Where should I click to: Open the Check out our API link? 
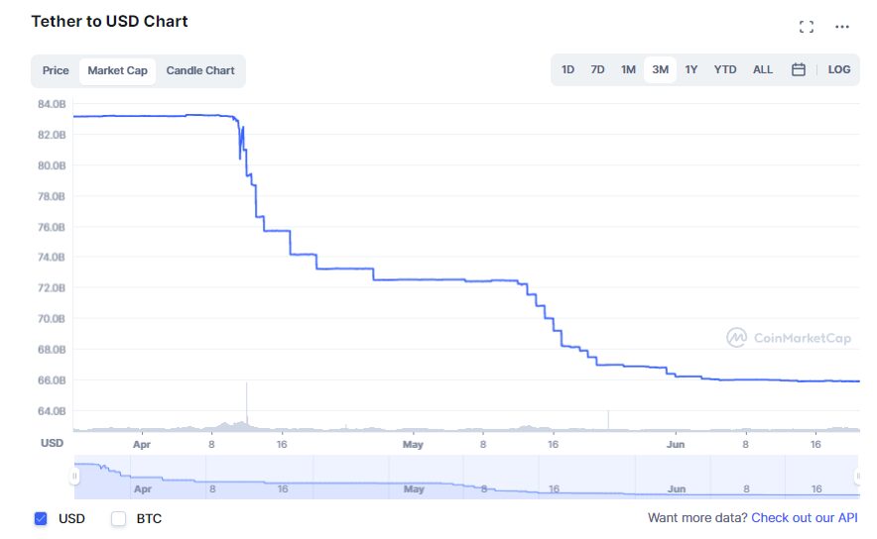(x=804, y=518)
